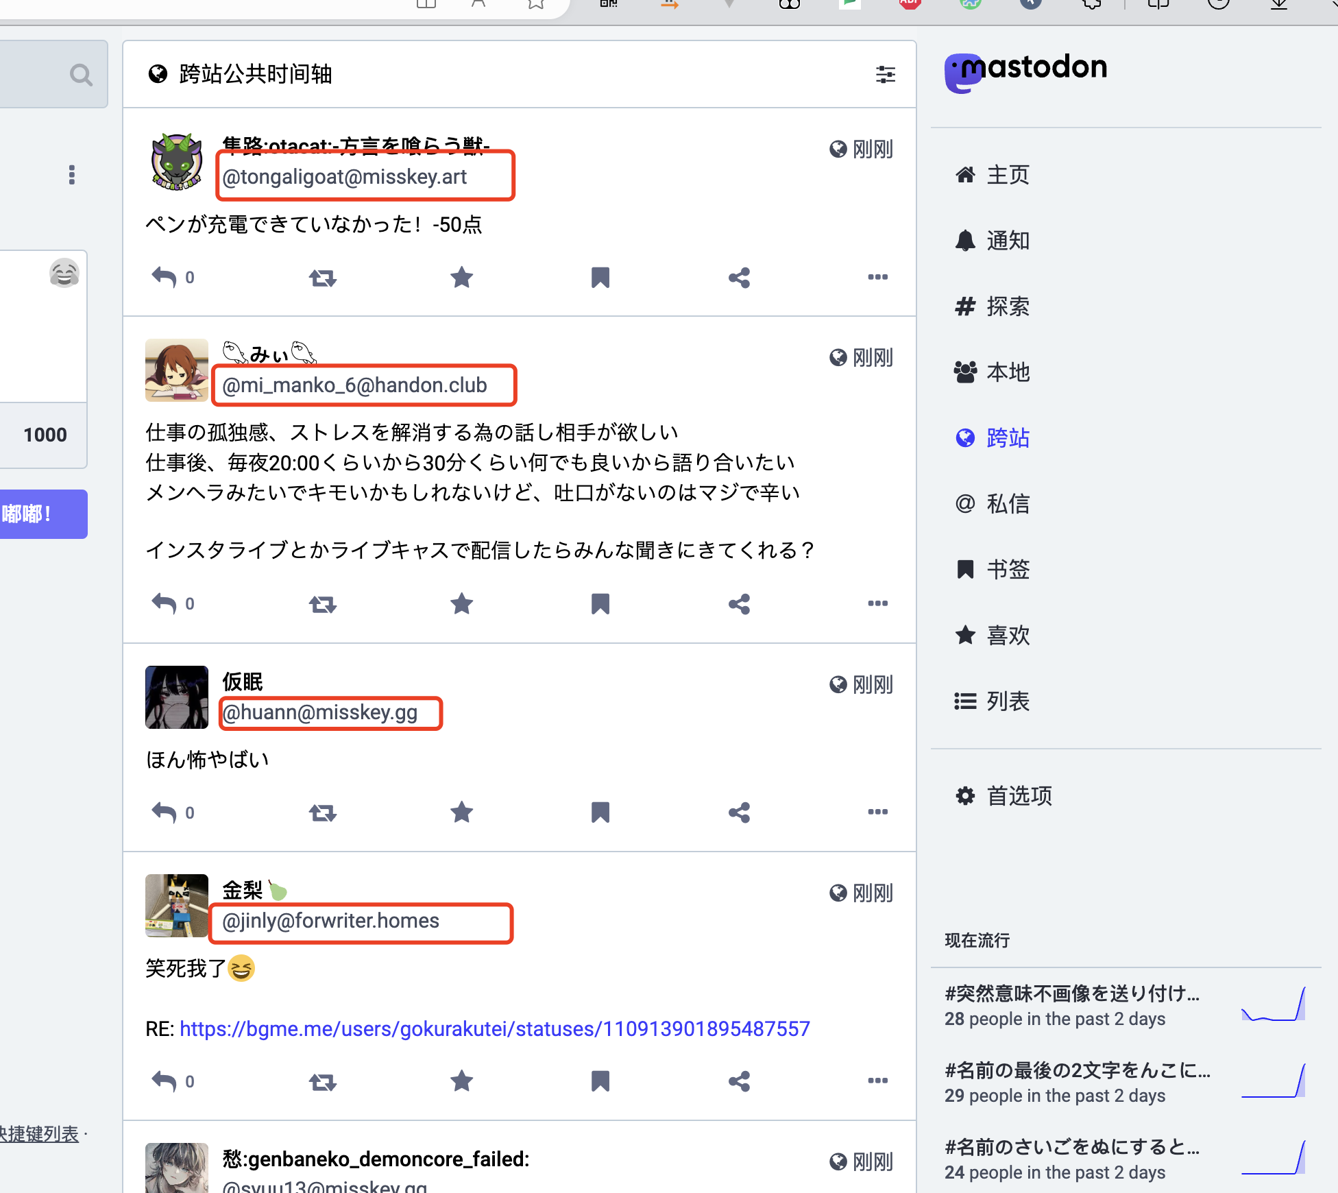Image resolution: width=1338 pixels, height=1193 pixels.
Task: Open trending hashtag #突然意味不画像を送り付け
Action: (x=1072, y=993)
